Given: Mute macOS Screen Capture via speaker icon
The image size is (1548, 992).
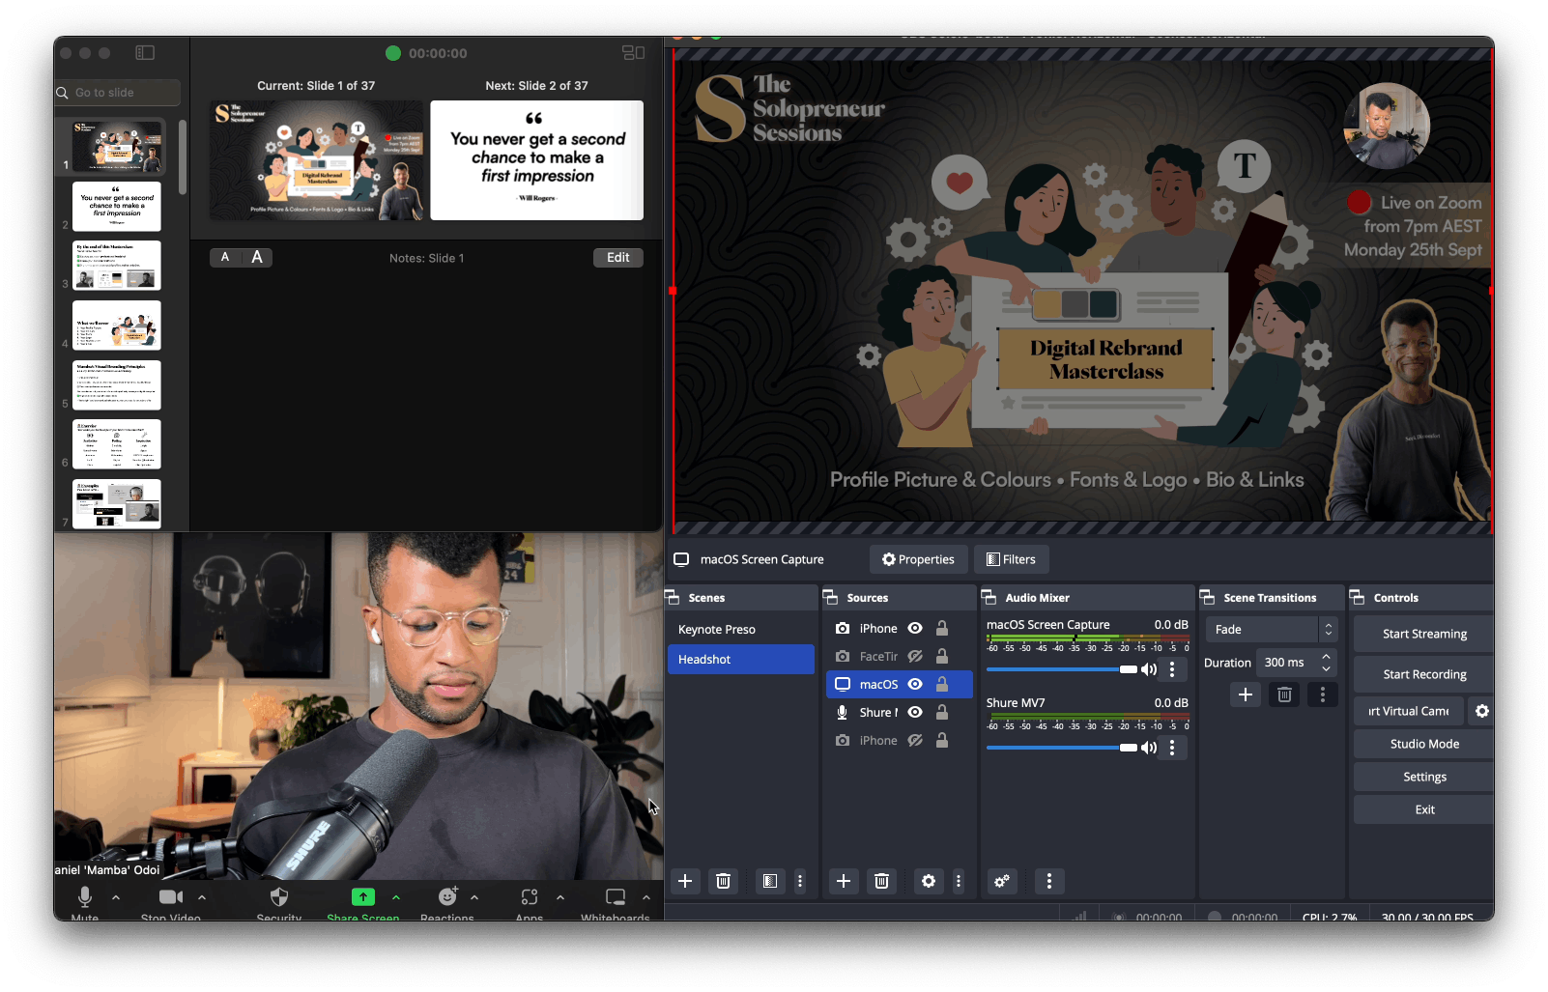Looking at the screenshot, I should point(1149,669).
